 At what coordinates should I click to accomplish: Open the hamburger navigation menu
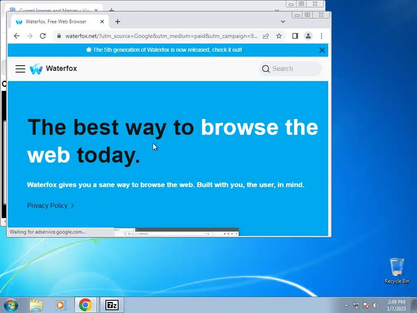[20, 68]
